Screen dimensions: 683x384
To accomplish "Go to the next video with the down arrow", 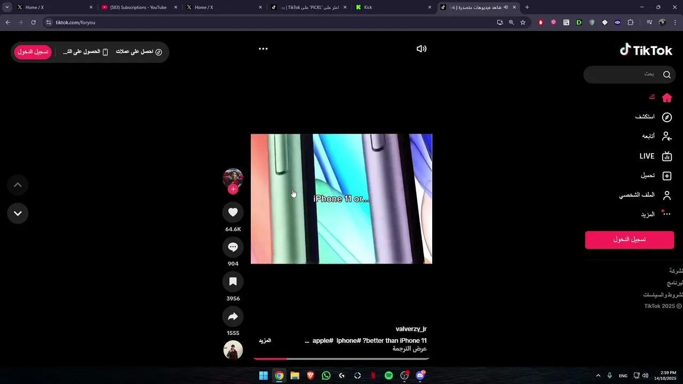I will 18,213.
